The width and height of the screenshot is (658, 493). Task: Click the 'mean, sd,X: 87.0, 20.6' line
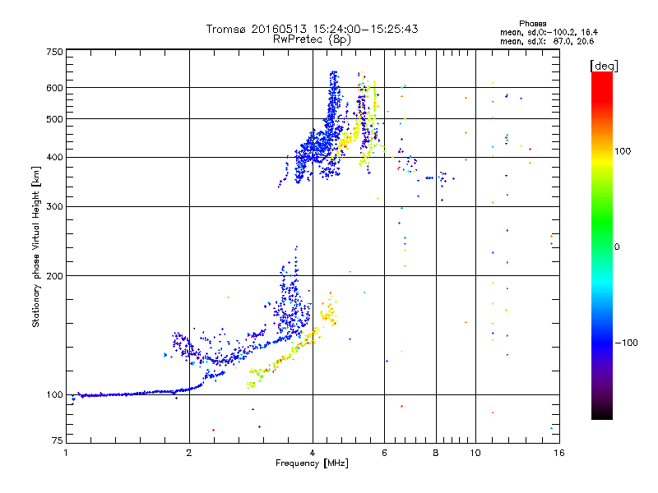(547, 41)
